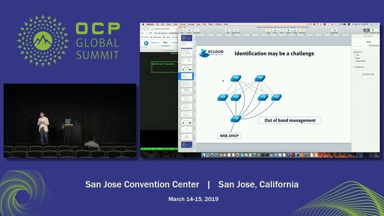Select the bottom management switch icon in diagram
Screen dimensions: 384x216
pyautogui.click(x=236, y=119)
